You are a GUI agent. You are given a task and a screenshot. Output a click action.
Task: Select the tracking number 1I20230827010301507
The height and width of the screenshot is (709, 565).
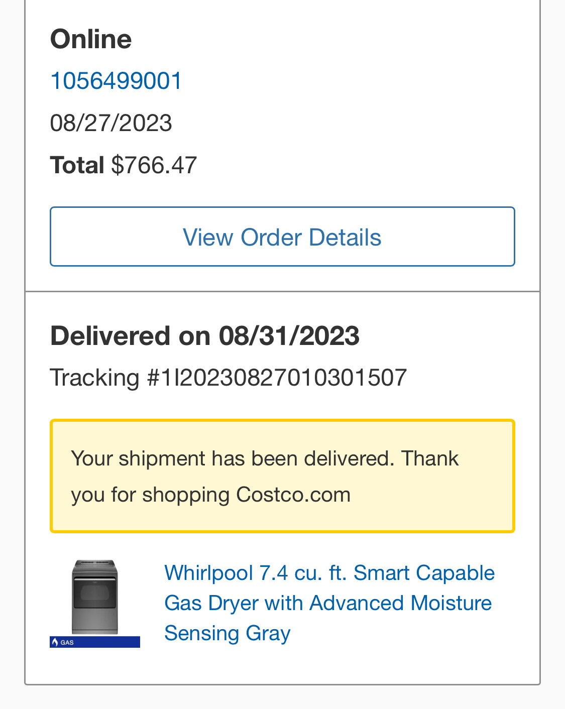(x=283, y=378)
